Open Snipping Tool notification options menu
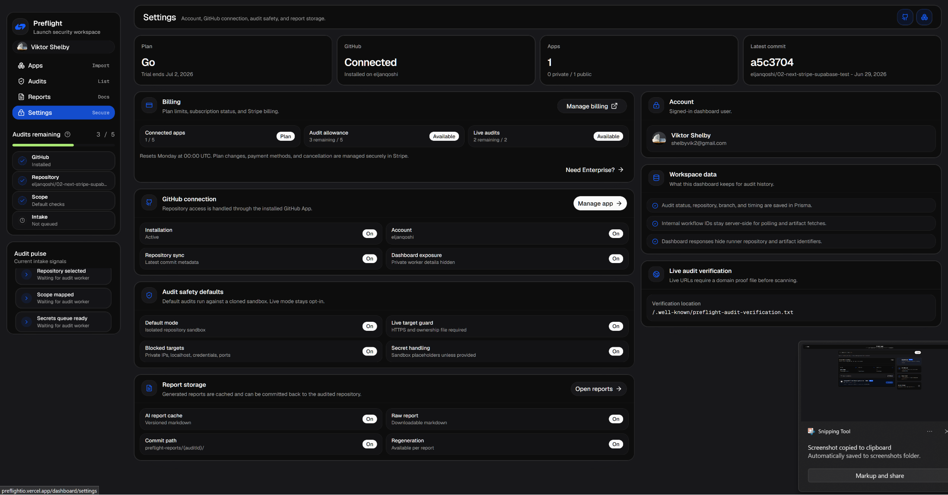 click(x=929, y=431)
